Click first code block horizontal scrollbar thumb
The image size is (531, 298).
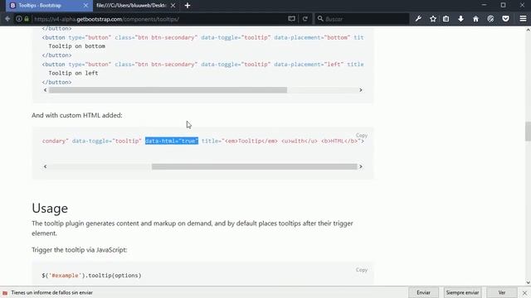[x=168, y=90]
